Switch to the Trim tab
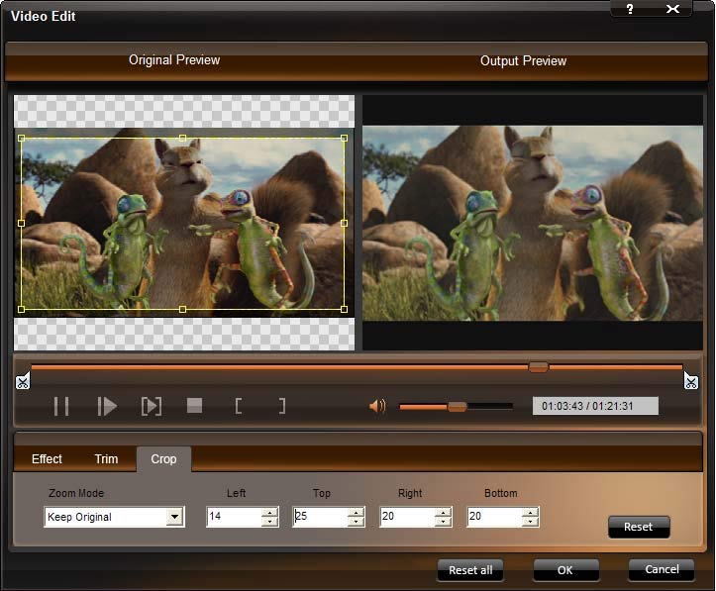The height and width of the screenshot is (591, 716). [106, 459]
